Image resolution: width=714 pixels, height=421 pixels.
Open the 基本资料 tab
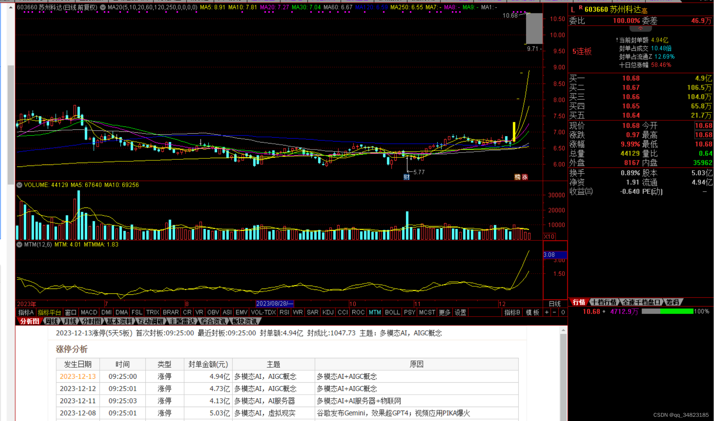119,321
